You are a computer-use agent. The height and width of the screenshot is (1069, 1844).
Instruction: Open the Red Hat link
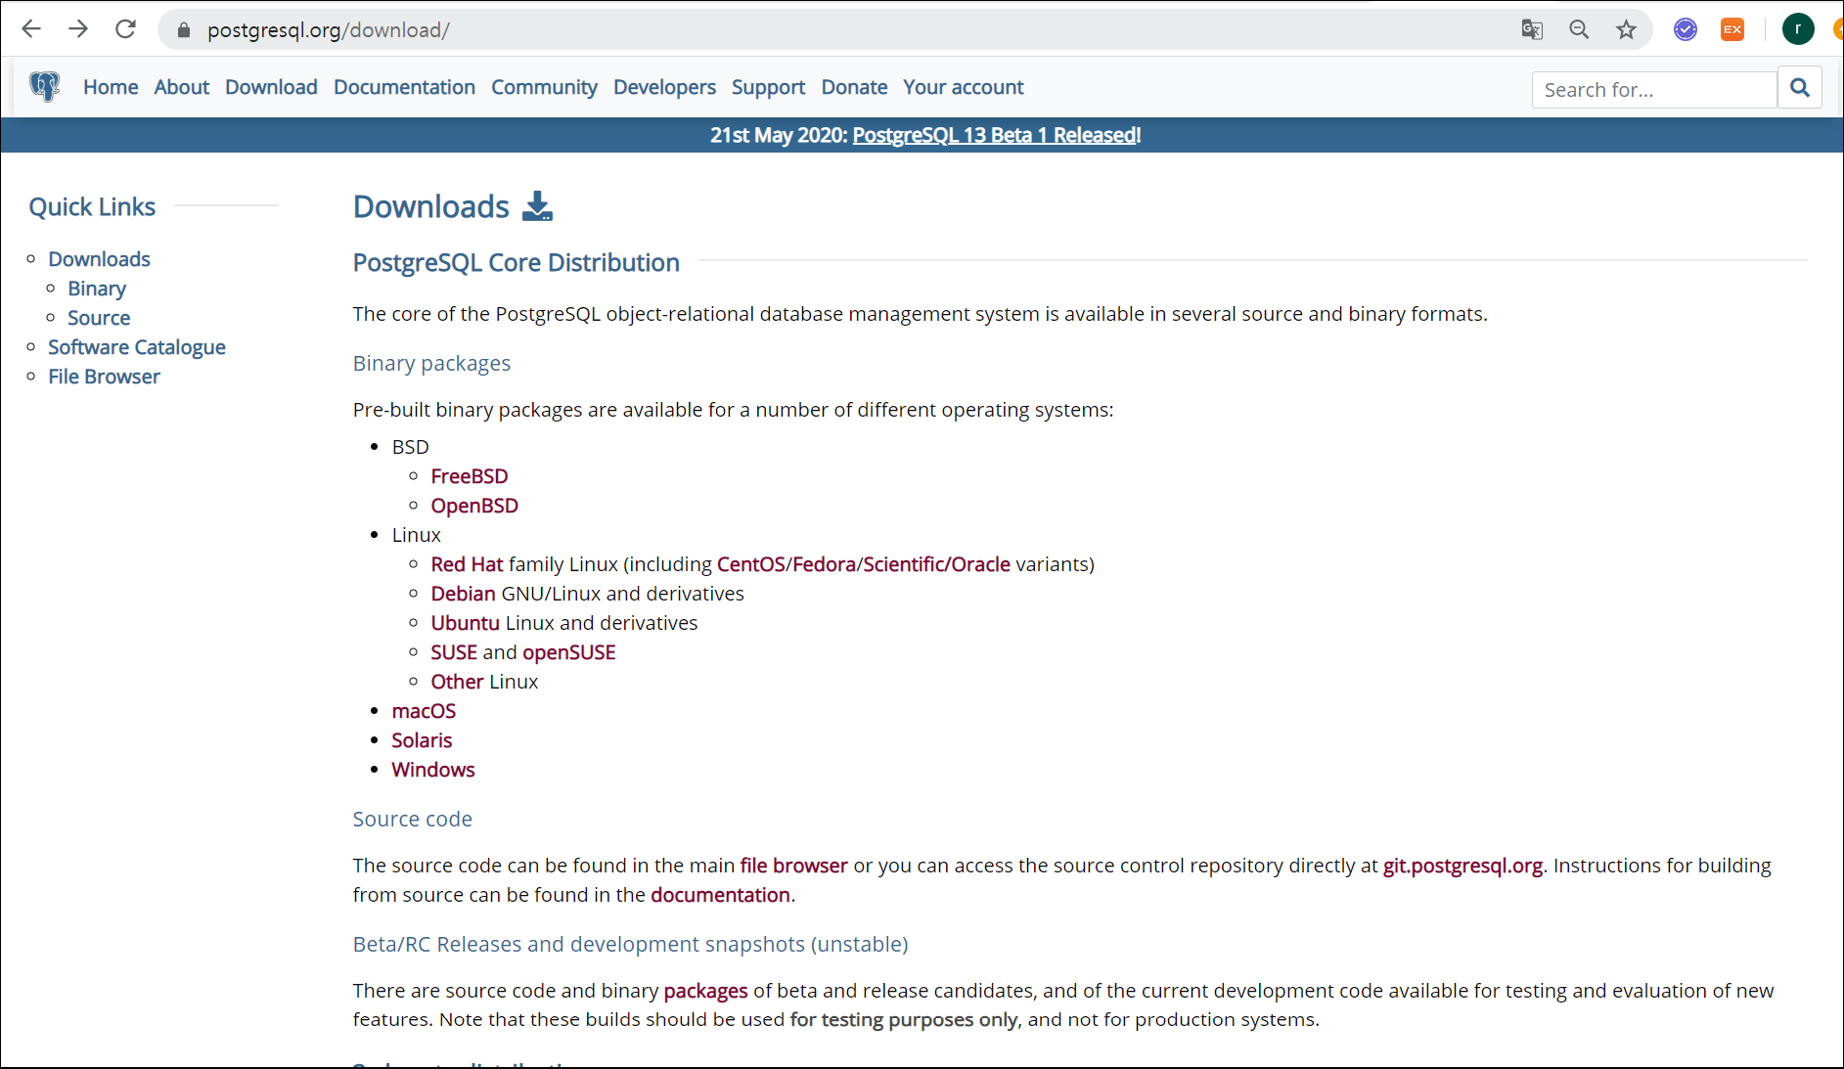(467, 564)
